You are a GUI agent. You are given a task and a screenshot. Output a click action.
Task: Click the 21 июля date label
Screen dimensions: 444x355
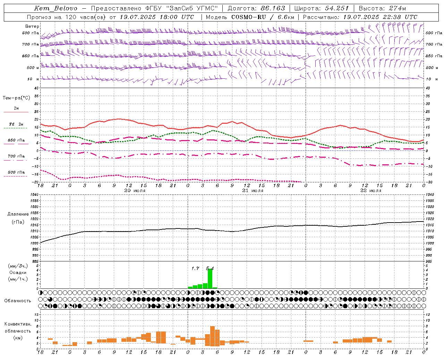(253, 191)
